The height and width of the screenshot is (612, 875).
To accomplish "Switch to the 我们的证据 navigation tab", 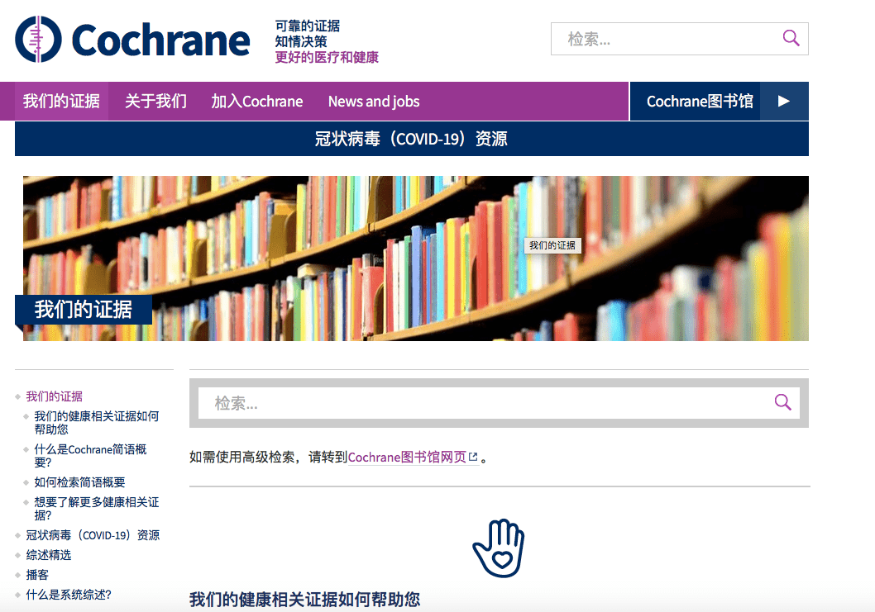I will 61,100.
